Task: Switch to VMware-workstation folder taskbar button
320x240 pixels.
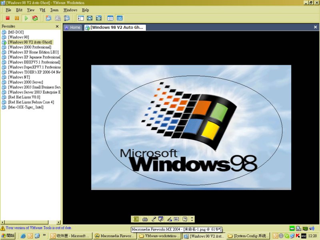Action: 159,236
